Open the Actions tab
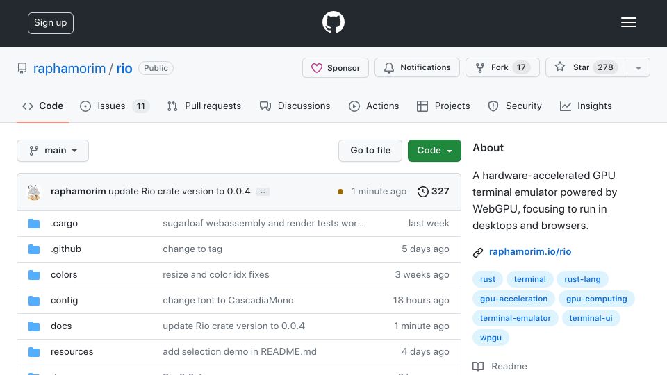 click(374, 106)
